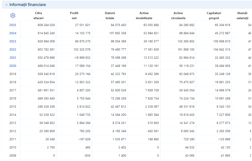Viewport: 252px width, 161px height.
Task: Click fixed assets value 17 361 639
Action: tap(151, 50)
